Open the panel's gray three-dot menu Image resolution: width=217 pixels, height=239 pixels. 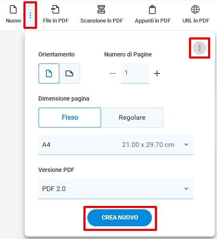[x=200, y=48]
